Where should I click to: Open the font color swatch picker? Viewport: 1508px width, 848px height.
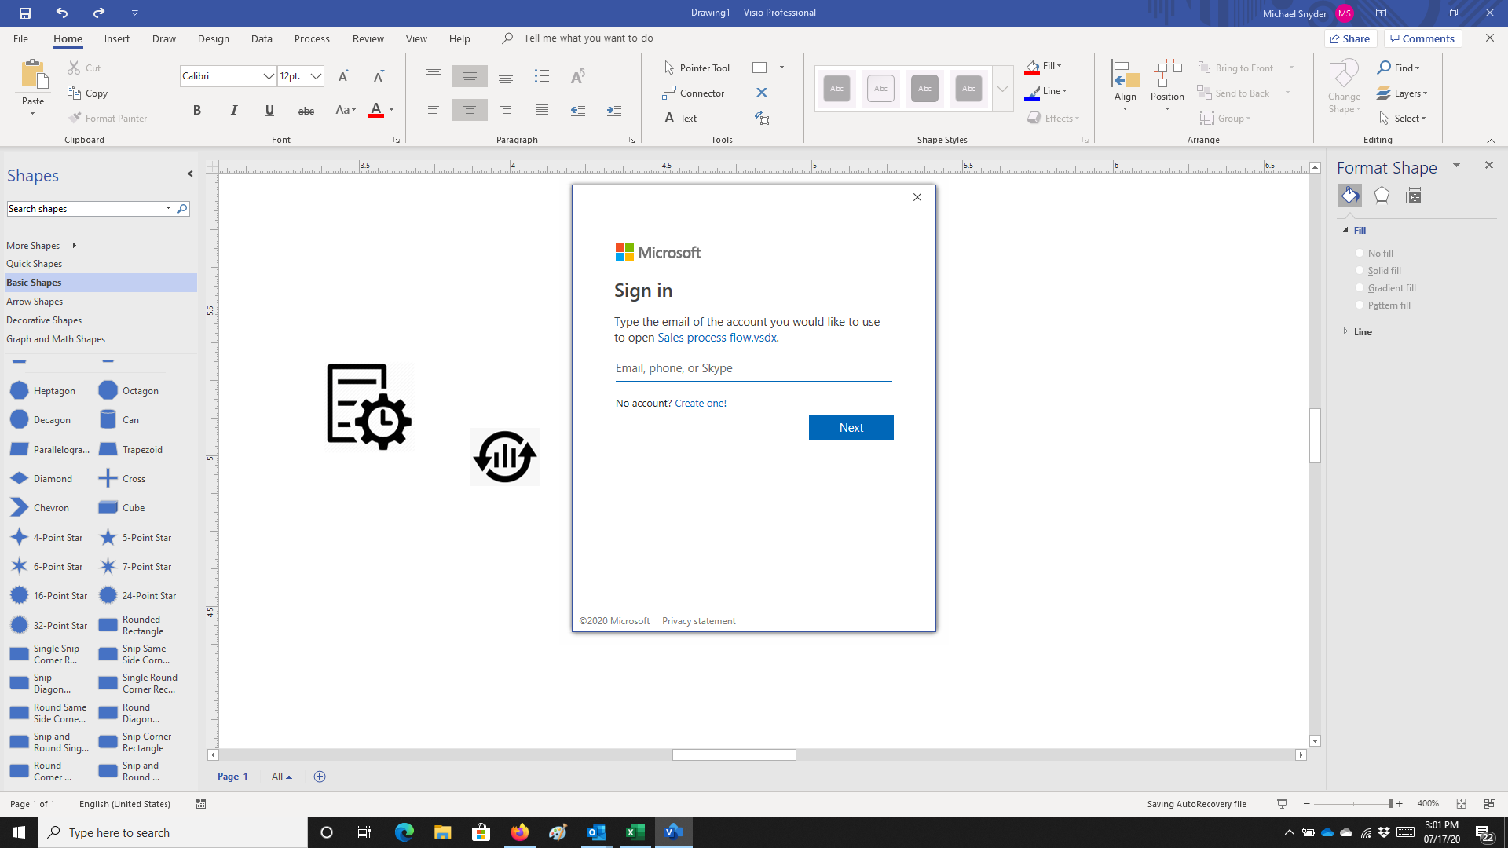coord(390,111)
